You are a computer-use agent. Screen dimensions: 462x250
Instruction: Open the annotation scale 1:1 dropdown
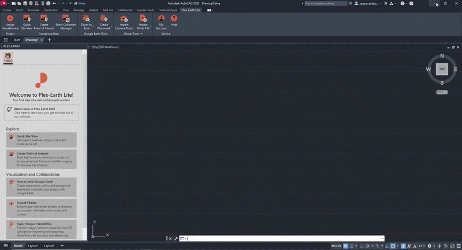click(x=422, y=246)
